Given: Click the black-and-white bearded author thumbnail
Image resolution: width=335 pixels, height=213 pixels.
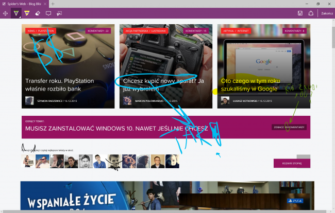Looking at the screenshot, I should pyautogui.click(x=86, y=162).
